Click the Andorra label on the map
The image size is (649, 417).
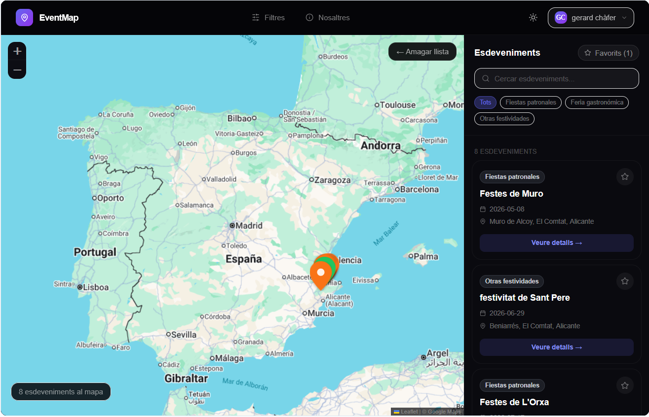coord(381,146)
